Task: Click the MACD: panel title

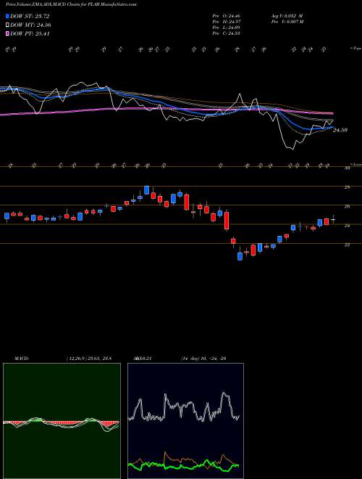Action: pyautogui.click(x=21, y=359)
